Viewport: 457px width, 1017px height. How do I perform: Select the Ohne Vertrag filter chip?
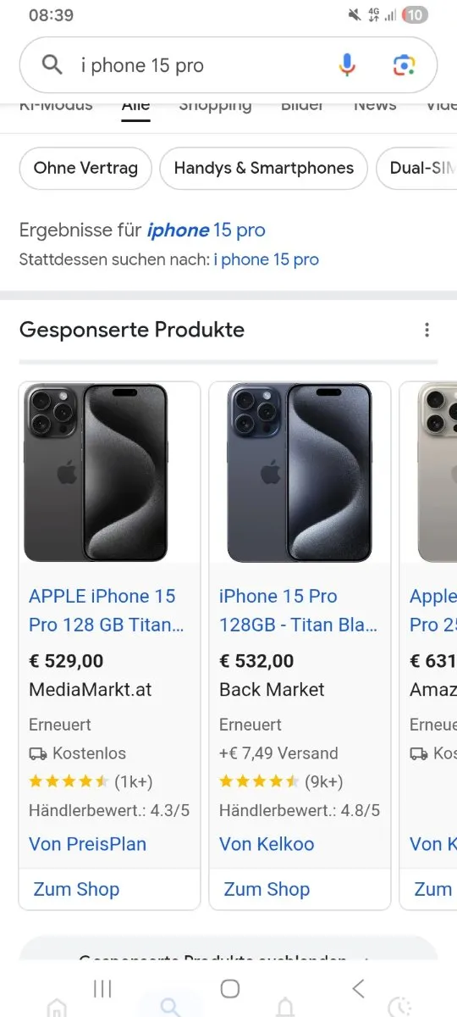pos(85,168)
